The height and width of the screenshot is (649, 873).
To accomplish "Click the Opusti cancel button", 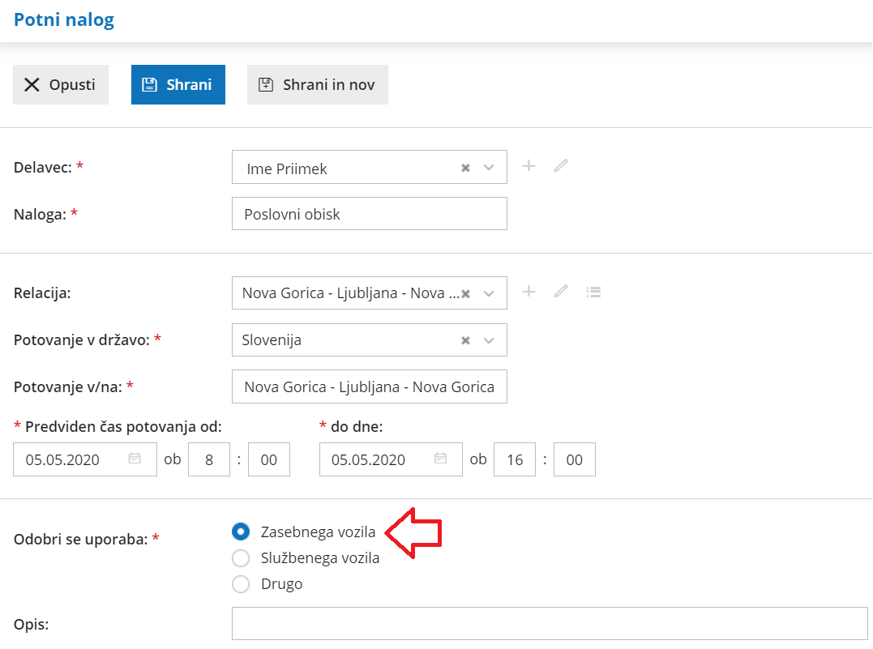I will point(61,85).
